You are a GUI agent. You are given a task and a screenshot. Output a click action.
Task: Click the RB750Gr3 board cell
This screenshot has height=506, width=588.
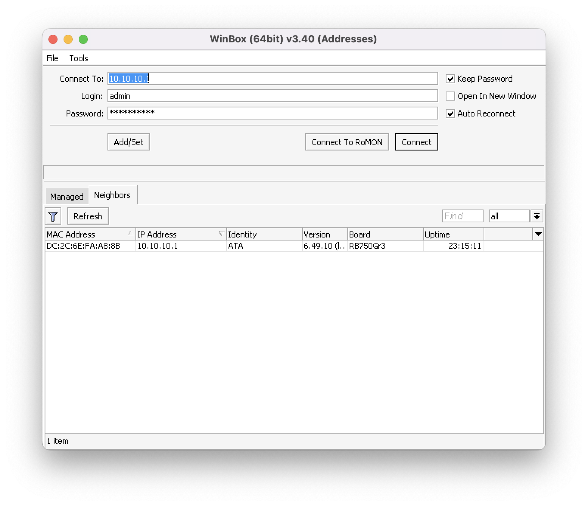[385, 246]
